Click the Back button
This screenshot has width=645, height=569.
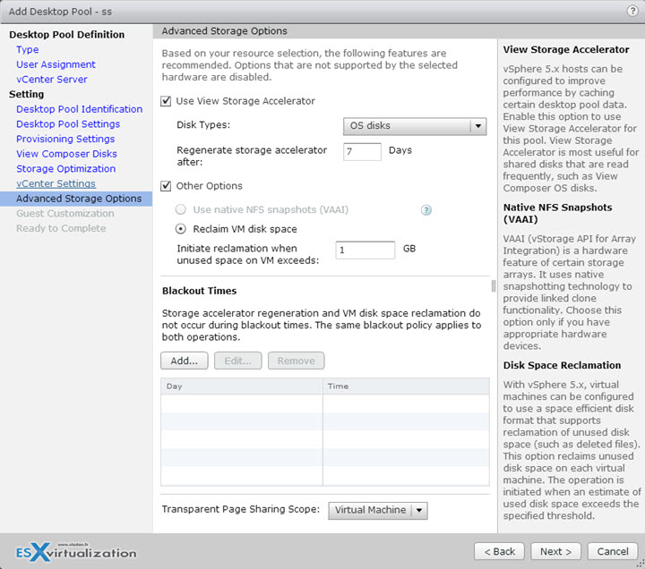(x=499, y=551)
